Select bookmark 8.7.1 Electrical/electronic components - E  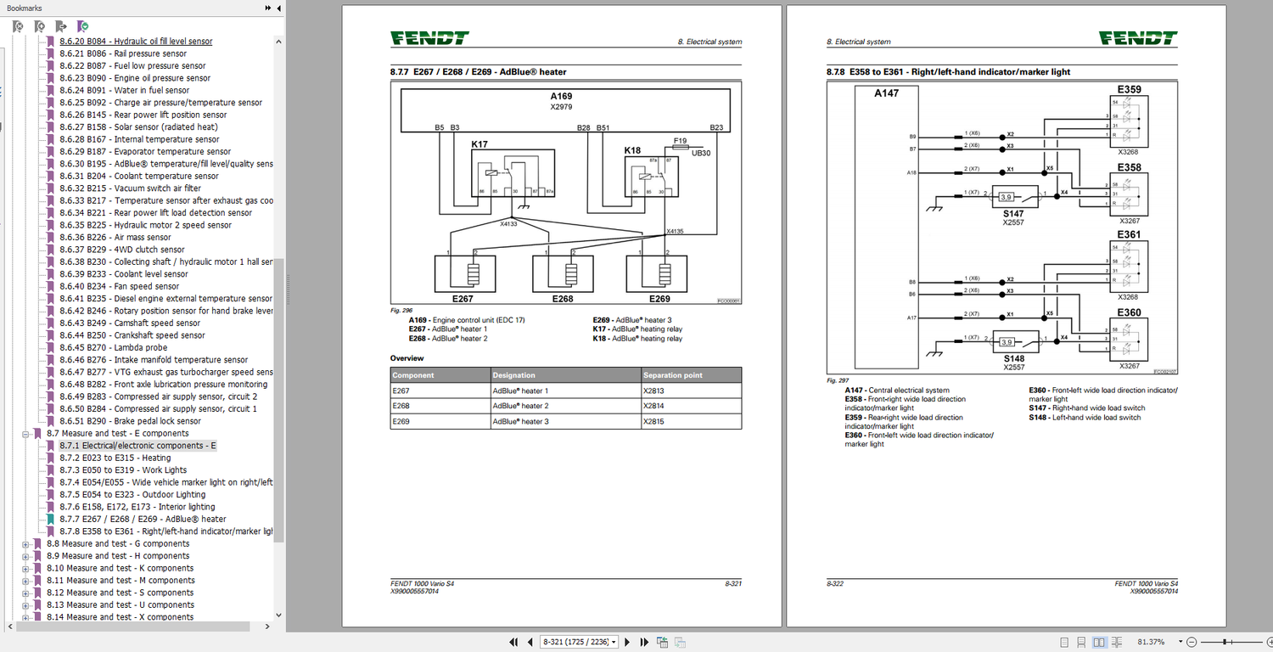pyautogui.click(x=138, y=446)
